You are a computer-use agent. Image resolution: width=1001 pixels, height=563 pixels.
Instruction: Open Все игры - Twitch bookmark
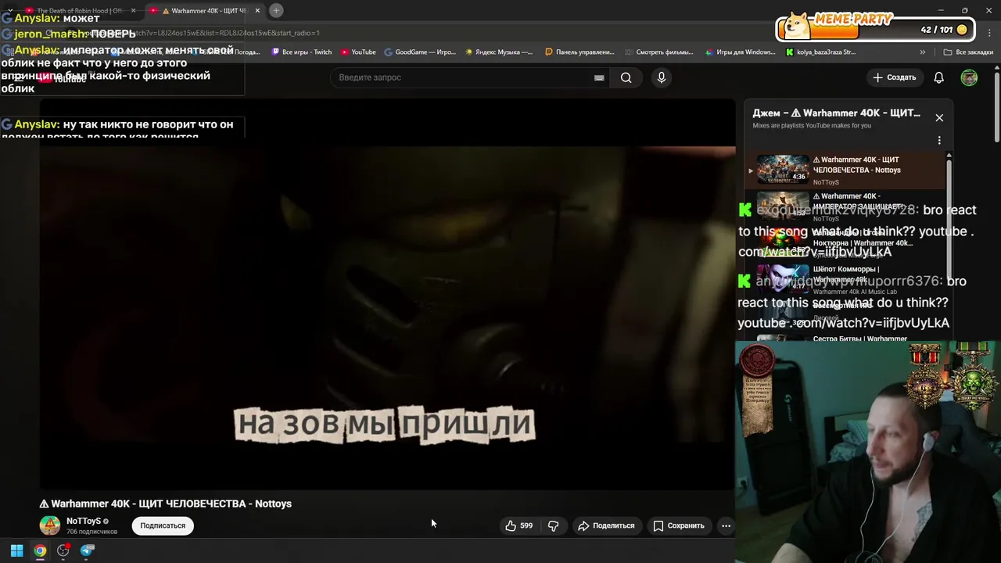pyautogui.click(x=301, y=52)
